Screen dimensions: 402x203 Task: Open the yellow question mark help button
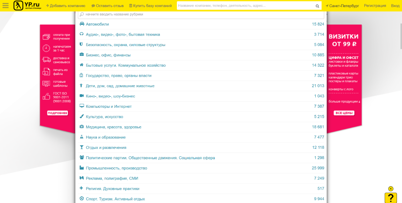click(391, 198)
